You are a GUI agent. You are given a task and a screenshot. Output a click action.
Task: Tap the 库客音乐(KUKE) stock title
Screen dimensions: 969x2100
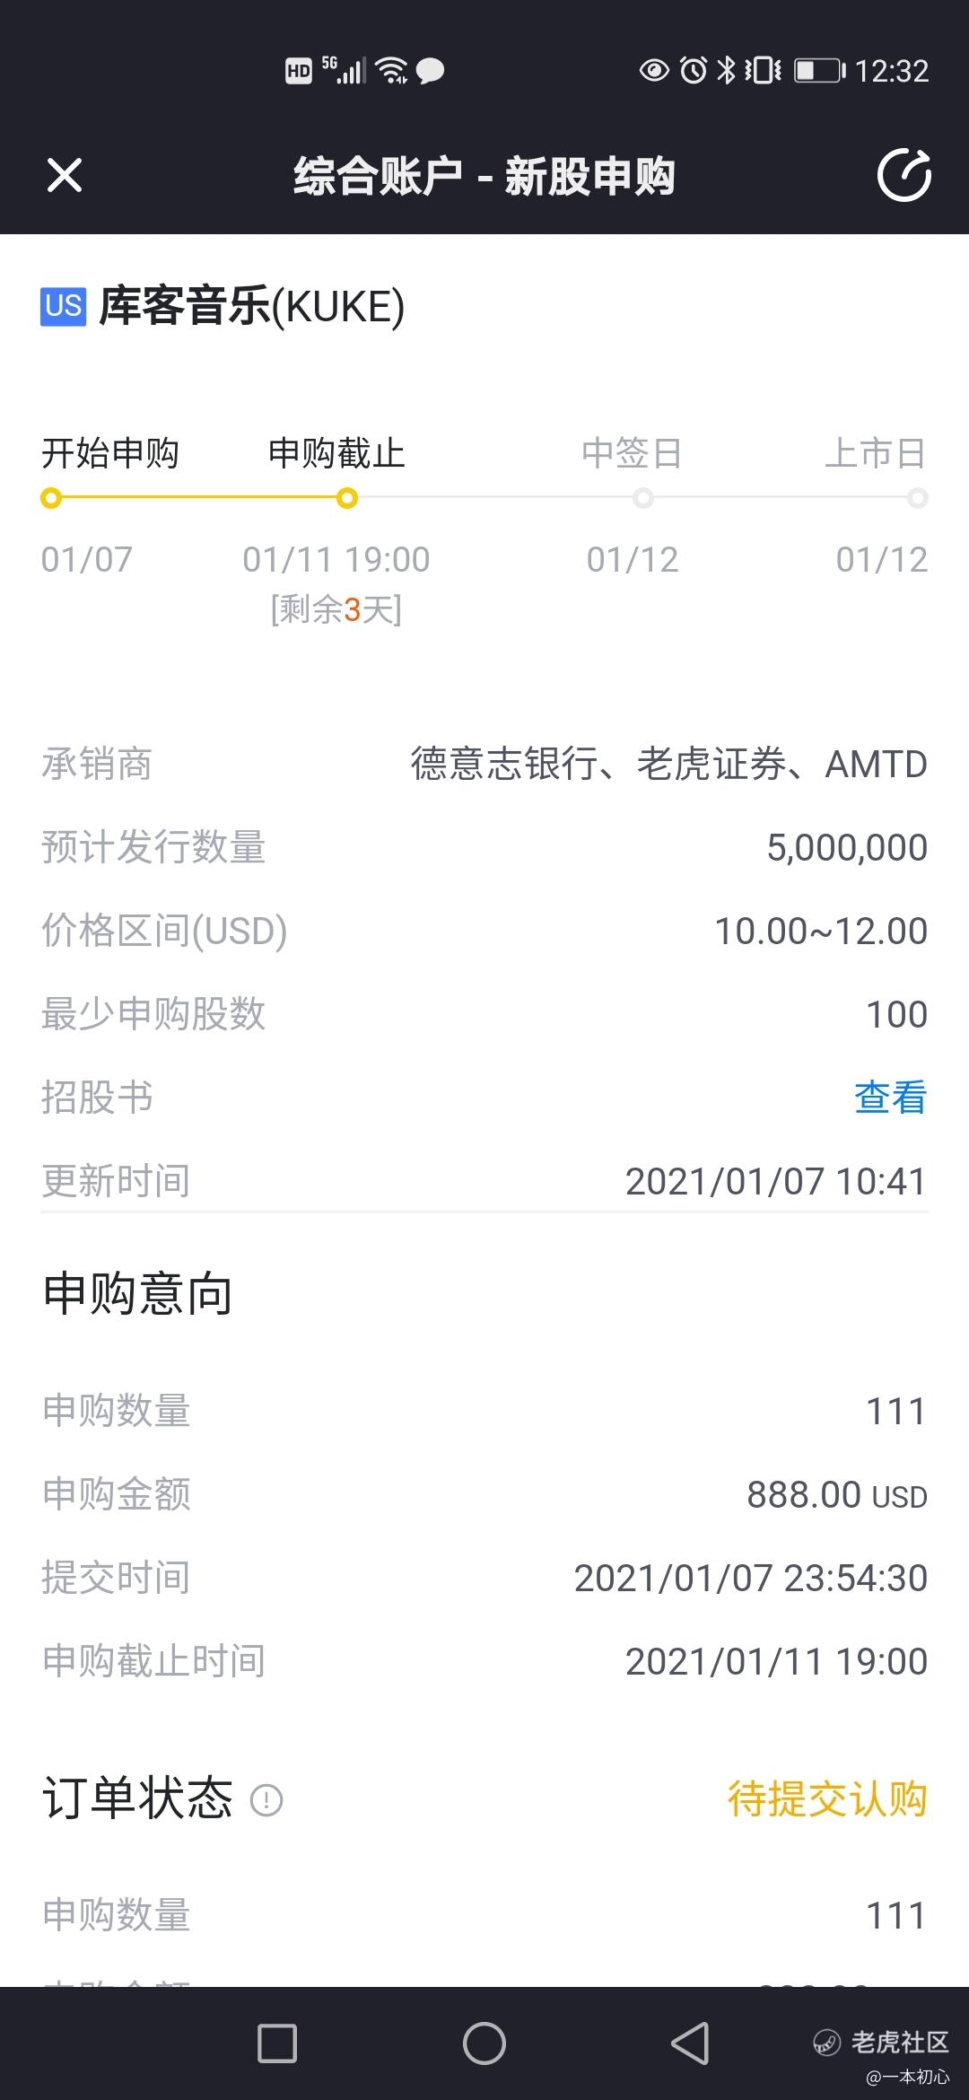252,307
